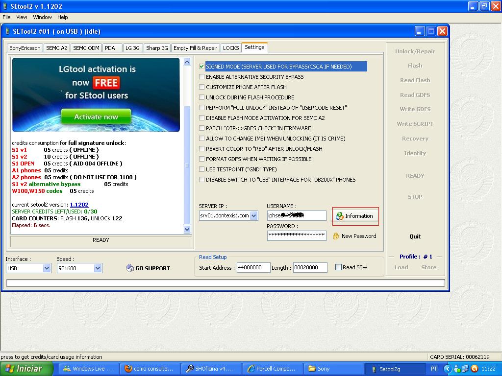Click the GO SUPPORT icon
502x376 pixels.
130,268
